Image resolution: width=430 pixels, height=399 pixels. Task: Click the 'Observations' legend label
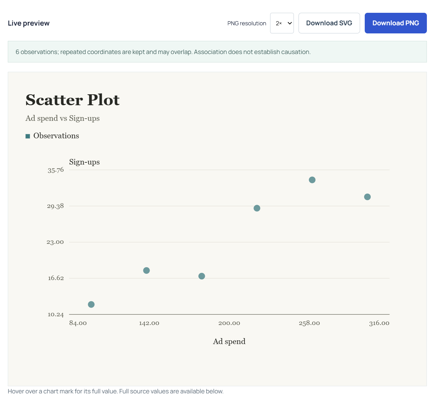pos(56,136)
